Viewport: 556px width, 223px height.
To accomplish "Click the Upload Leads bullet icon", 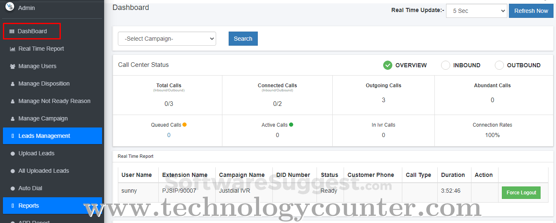I will pos(12,153).
